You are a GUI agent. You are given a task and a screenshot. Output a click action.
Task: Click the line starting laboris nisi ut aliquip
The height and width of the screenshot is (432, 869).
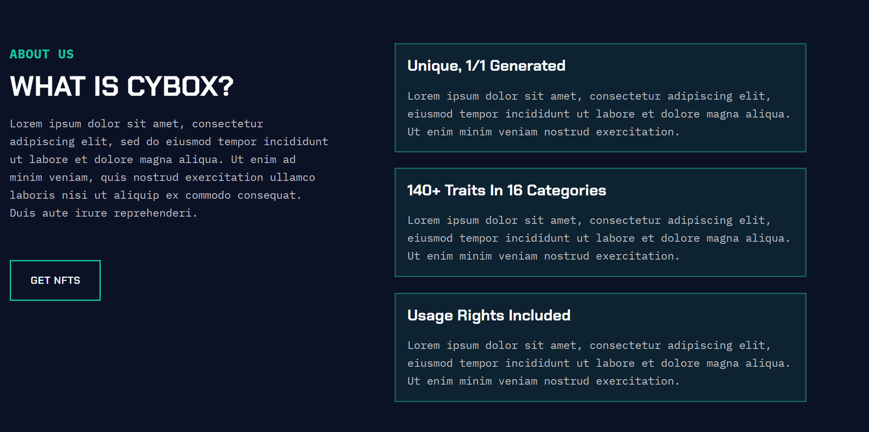coord(155,195)
